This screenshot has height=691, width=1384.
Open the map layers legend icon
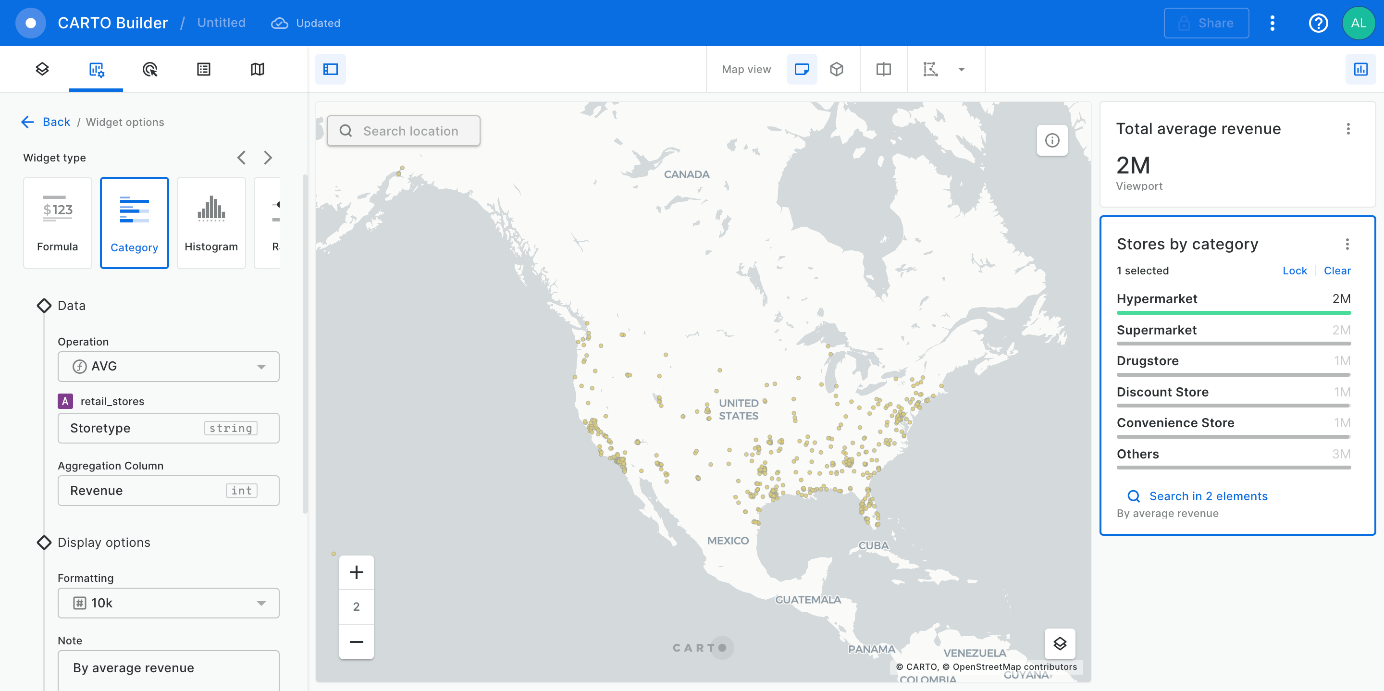click(x=1060, y=643)
